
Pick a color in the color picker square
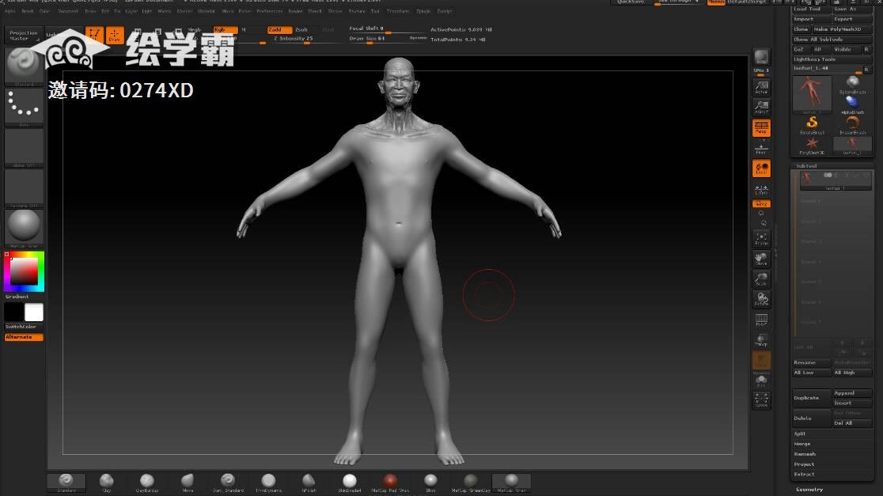point(24,272)
